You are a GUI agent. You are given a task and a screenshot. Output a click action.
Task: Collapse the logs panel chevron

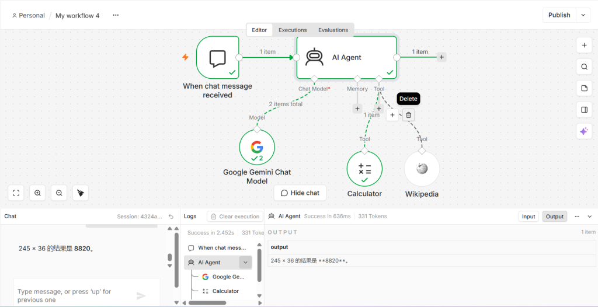point(590,216)
